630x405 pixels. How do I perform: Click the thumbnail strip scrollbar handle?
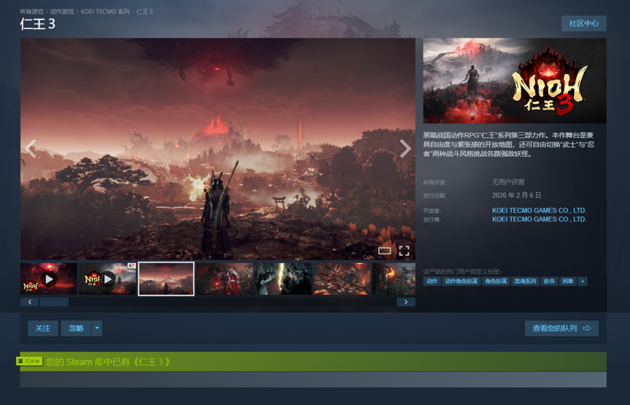(x=54, y=302)
